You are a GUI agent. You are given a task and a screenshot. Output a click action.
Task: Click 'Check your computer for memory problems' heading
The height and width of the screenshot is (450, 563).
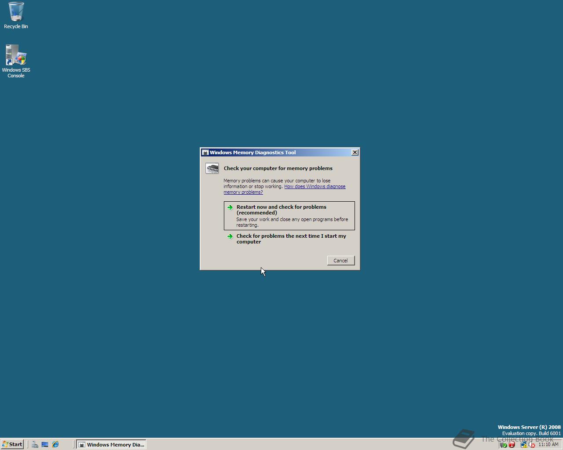coord(278,168)
